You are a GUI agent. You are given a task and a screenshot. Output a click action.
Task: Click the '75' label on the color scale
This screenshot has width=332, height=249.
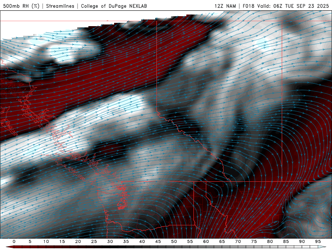254,242
